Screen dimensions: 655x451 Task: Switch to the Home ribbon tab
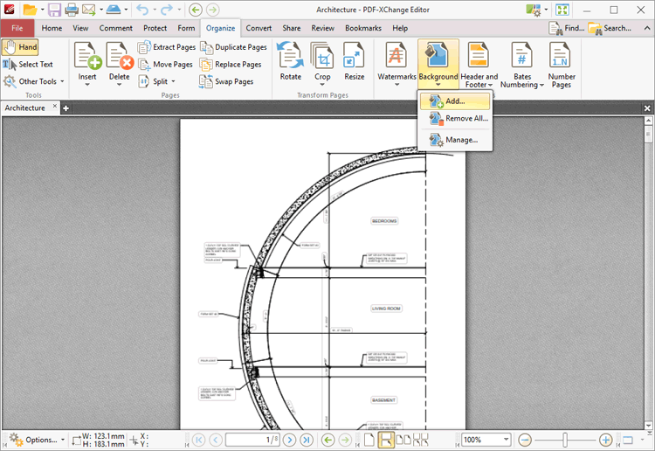pos(52,28)
